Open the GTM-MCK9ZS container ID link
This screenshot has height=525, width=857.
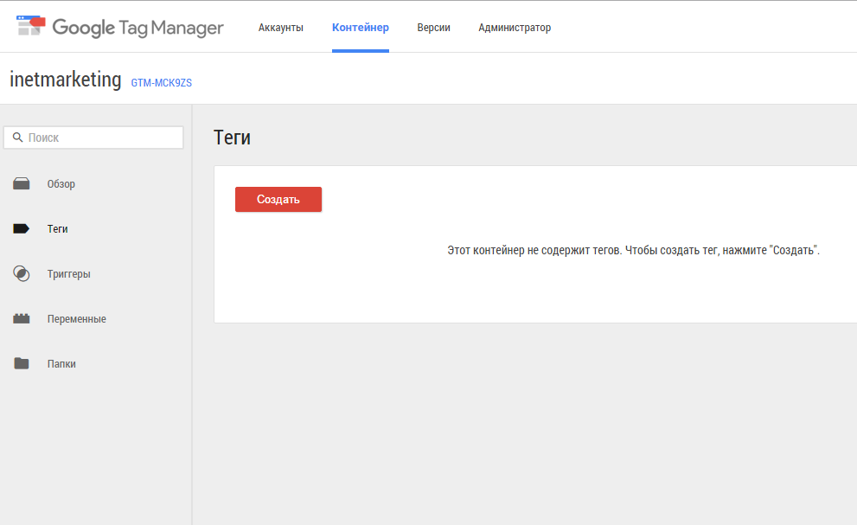[161, 82]
